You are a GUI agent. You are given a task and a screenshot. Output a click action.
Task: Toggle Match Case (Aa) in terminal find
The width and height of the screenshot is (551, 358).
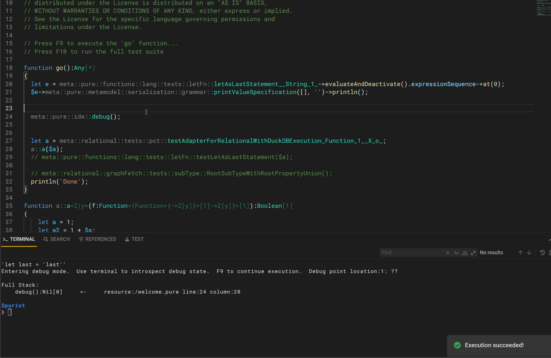pos(456,253)
